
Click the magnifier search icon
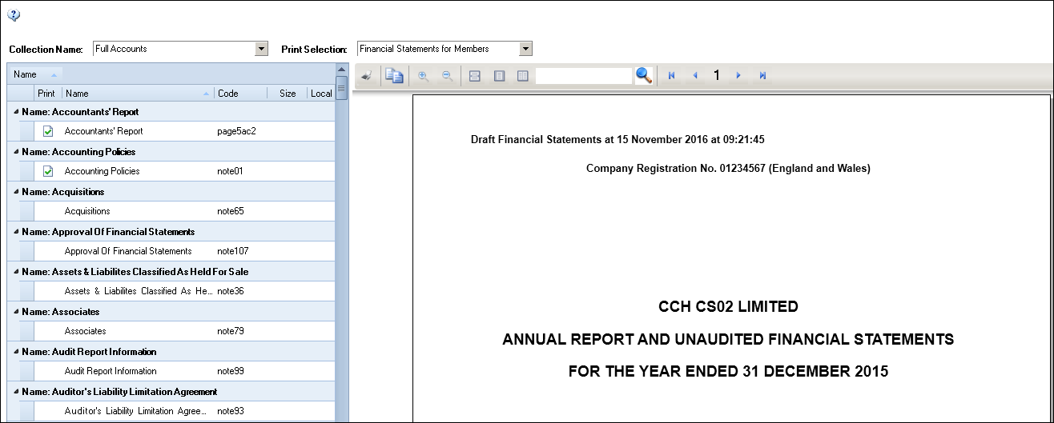(644, 75)
